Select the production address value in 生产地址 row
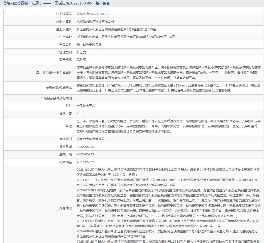264x243 pixels. tap(126, 37)
